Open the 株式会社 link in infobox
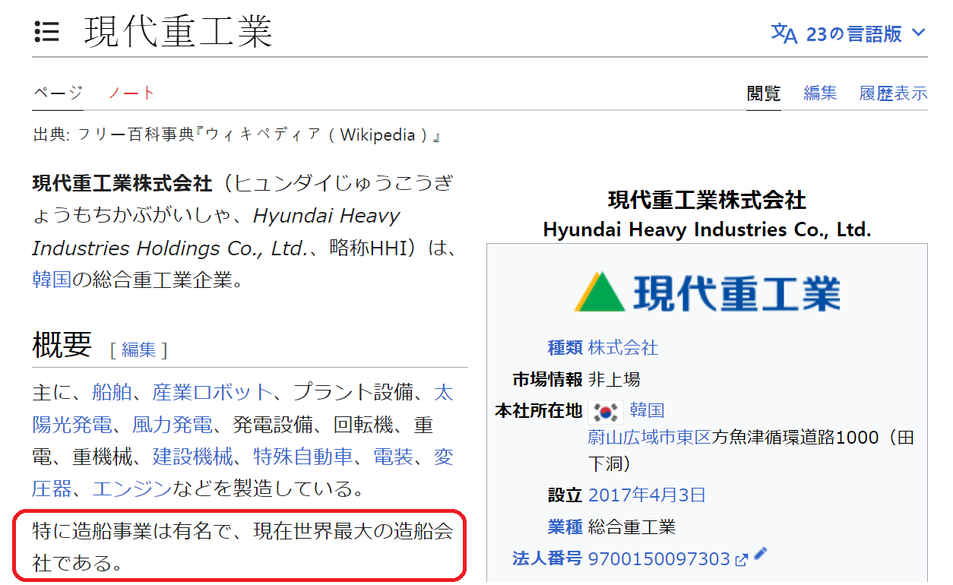The height and width of the screenshot is (585, 953). click(623, 348)
